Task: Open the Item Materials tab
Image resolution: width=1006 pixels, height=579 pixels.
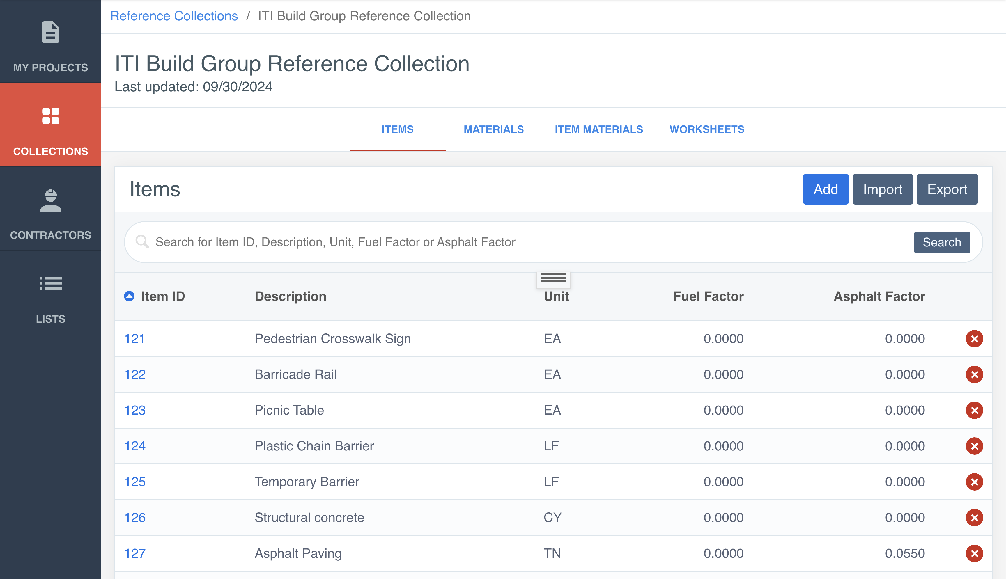Action: click(x=599, y=129)
